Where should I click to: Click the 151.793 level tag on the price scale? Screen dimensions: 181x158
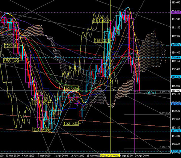click(x=176, y=131)
